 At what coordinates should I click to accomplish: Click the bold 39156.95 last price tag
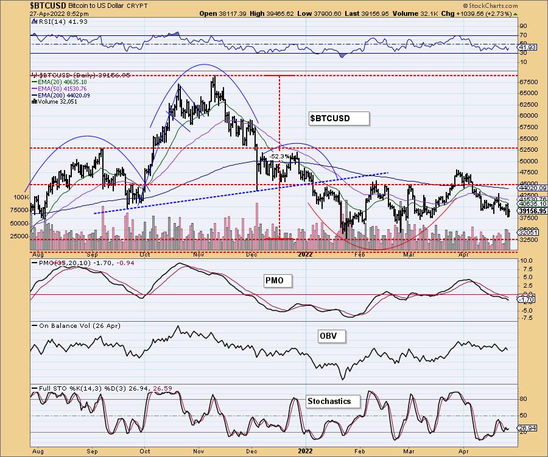pyautogui.click(x=532, y=211)
